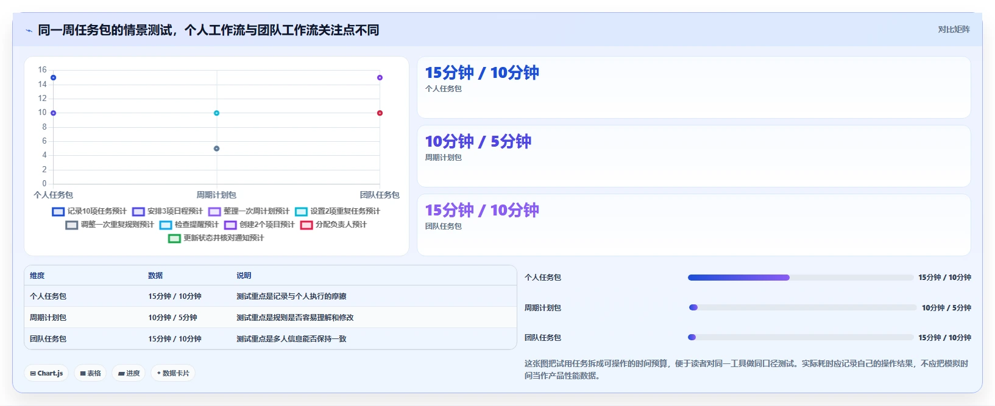Toggle the 记录10项任务预计 legend series
This screenshot has width=995, height=406.
click(89, 211)
